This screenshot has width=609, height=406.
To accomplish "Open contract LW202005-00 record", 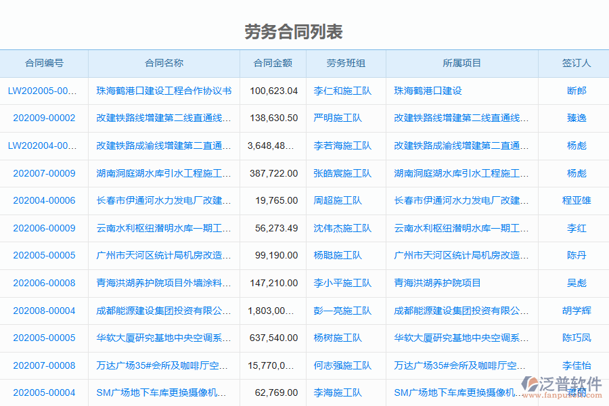I will click(x=41, y=91).
